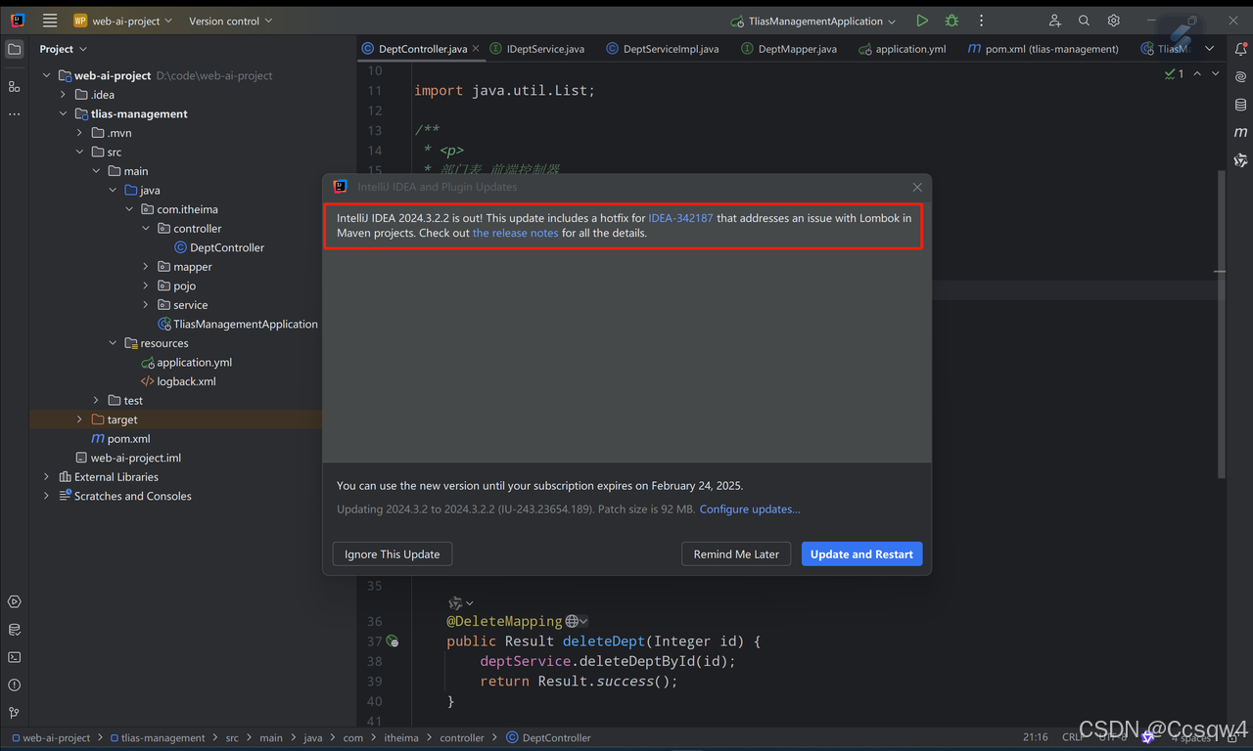Screen dimensions: 1253x751
Task: Open the release notes link
Action: pyautogui.click(x=515, y=233)
